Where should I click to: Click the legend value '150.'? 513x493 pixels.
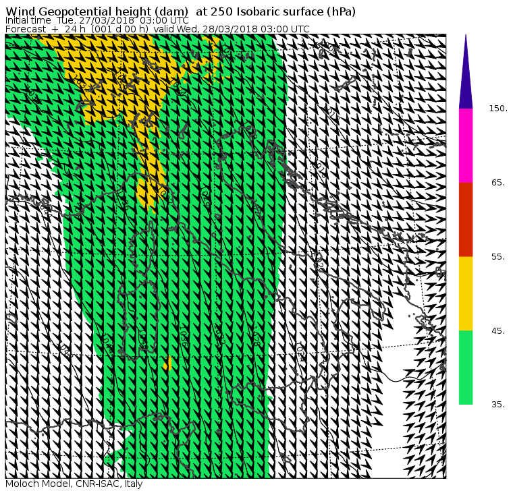[x=498, y=109]
